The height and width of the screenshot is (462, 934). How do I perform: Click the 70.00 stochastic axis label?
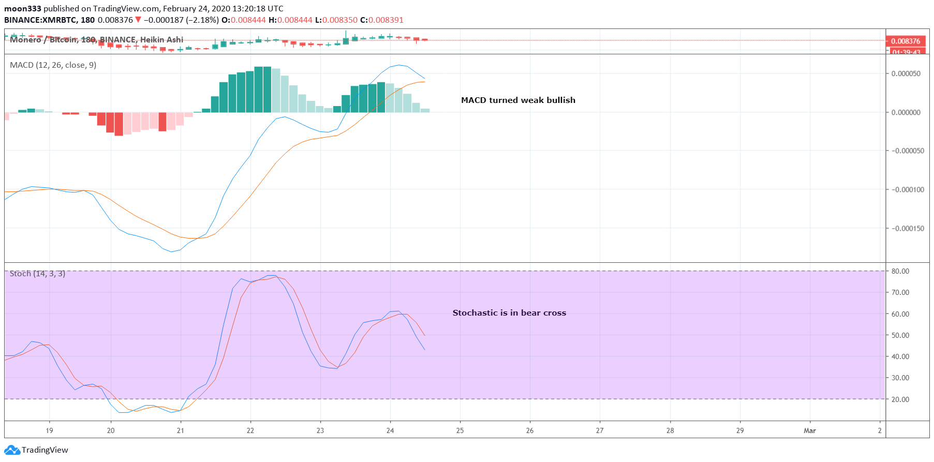coord(900,292)
